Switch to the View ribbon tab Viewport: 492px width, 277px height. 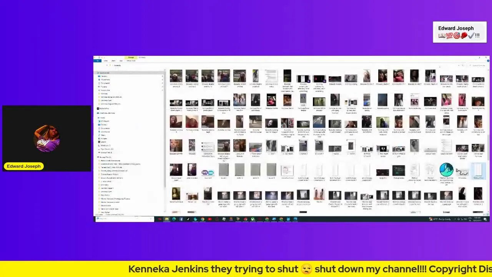(x=121, y=61)
